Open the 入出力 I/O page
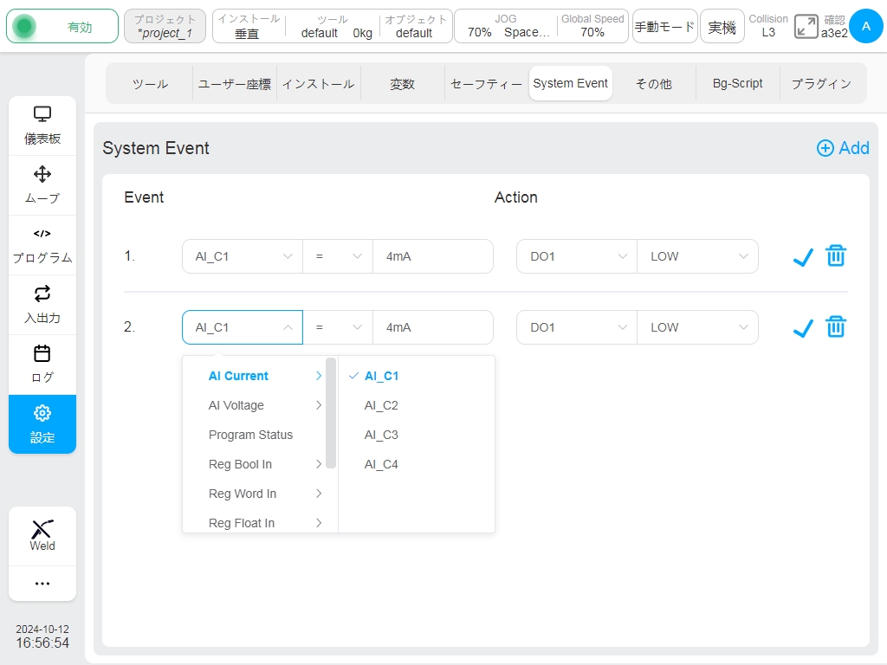This screenshot has width=887, height=665. [x=42, y=305]
